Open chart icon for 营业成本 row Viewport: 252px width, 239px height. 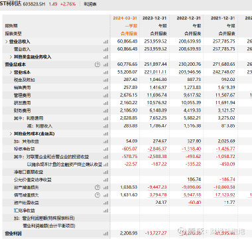[106, 72]
